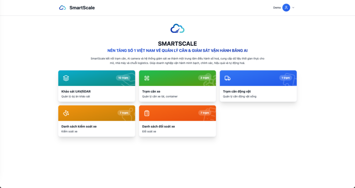Click the truck icon on Trạm cân động vật card

pyautogui.click(x=227, y=78)
